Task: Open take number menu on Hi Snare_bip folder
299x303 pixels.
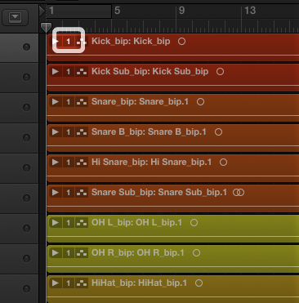Action: pyautogui.click(x=69, y=163)
